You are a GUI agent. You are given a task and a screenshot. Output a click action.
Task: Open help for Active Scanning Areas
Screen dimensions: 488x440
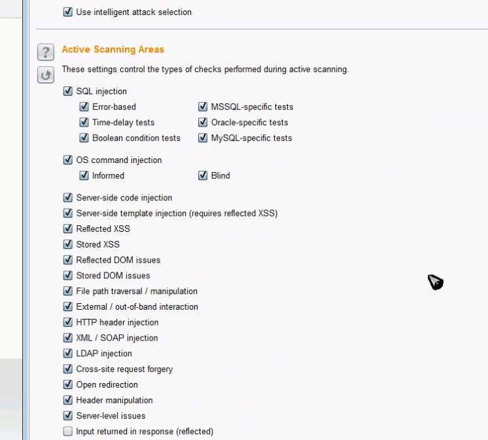(46, 52)
